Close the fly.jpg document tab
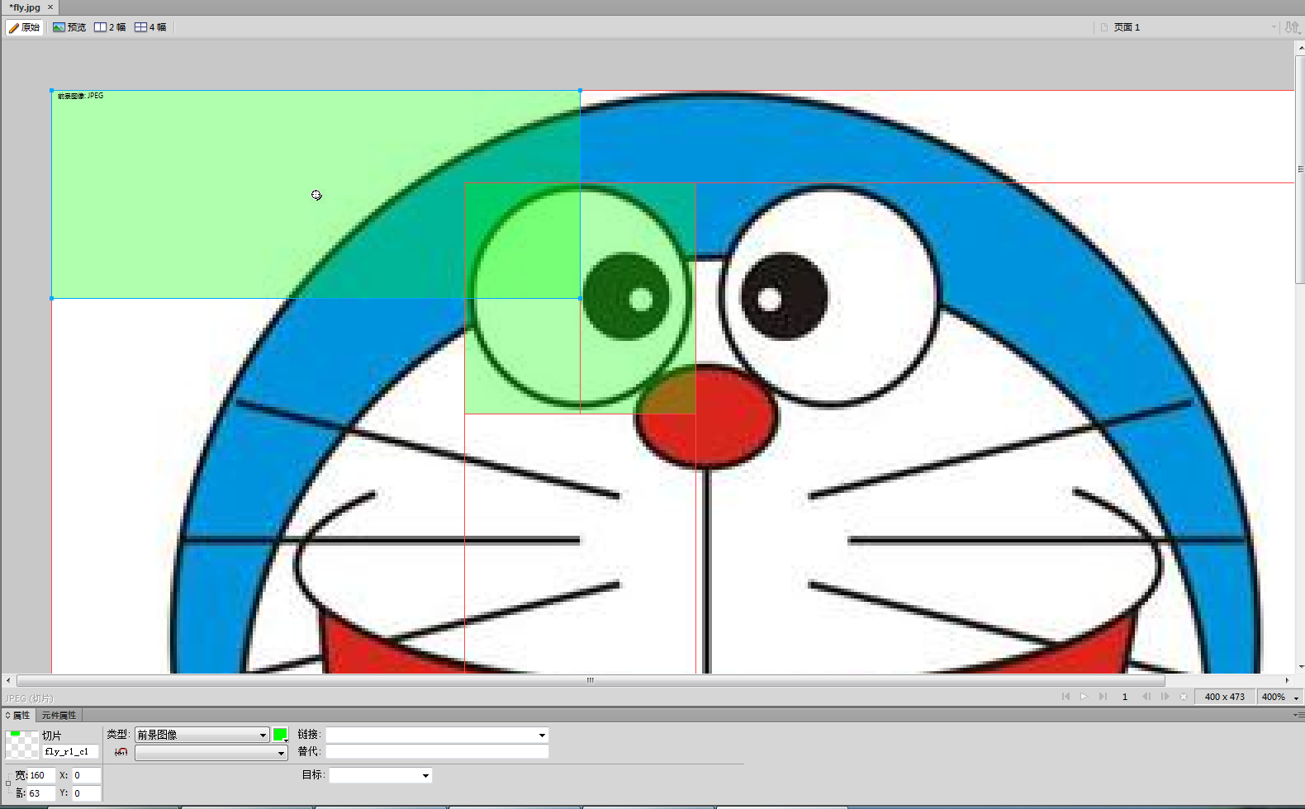Image resolution: width=1305 pixels, height=809 pixels. tap(50, 7)
